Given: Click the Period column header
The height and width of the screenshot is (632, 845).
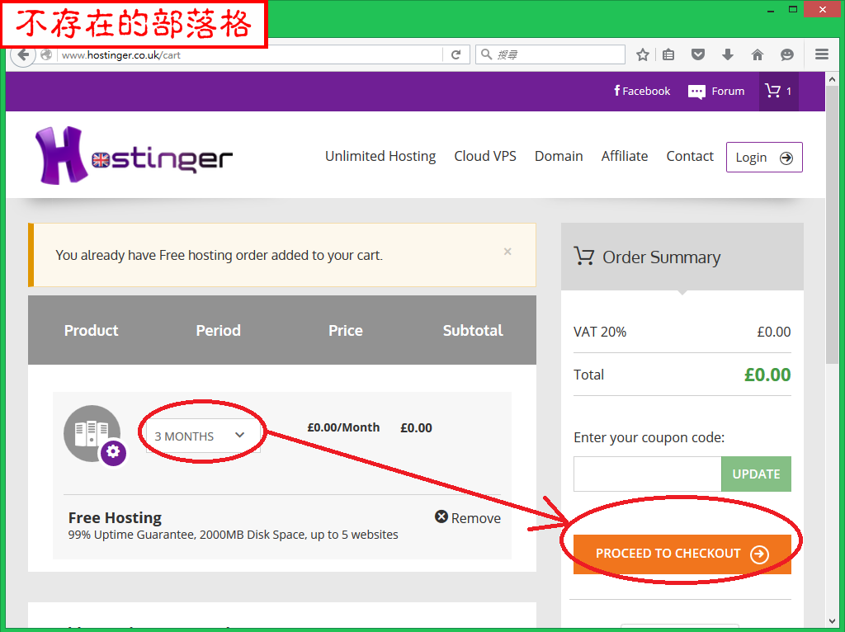Looking at the screenshot, I should coord(218,330).
